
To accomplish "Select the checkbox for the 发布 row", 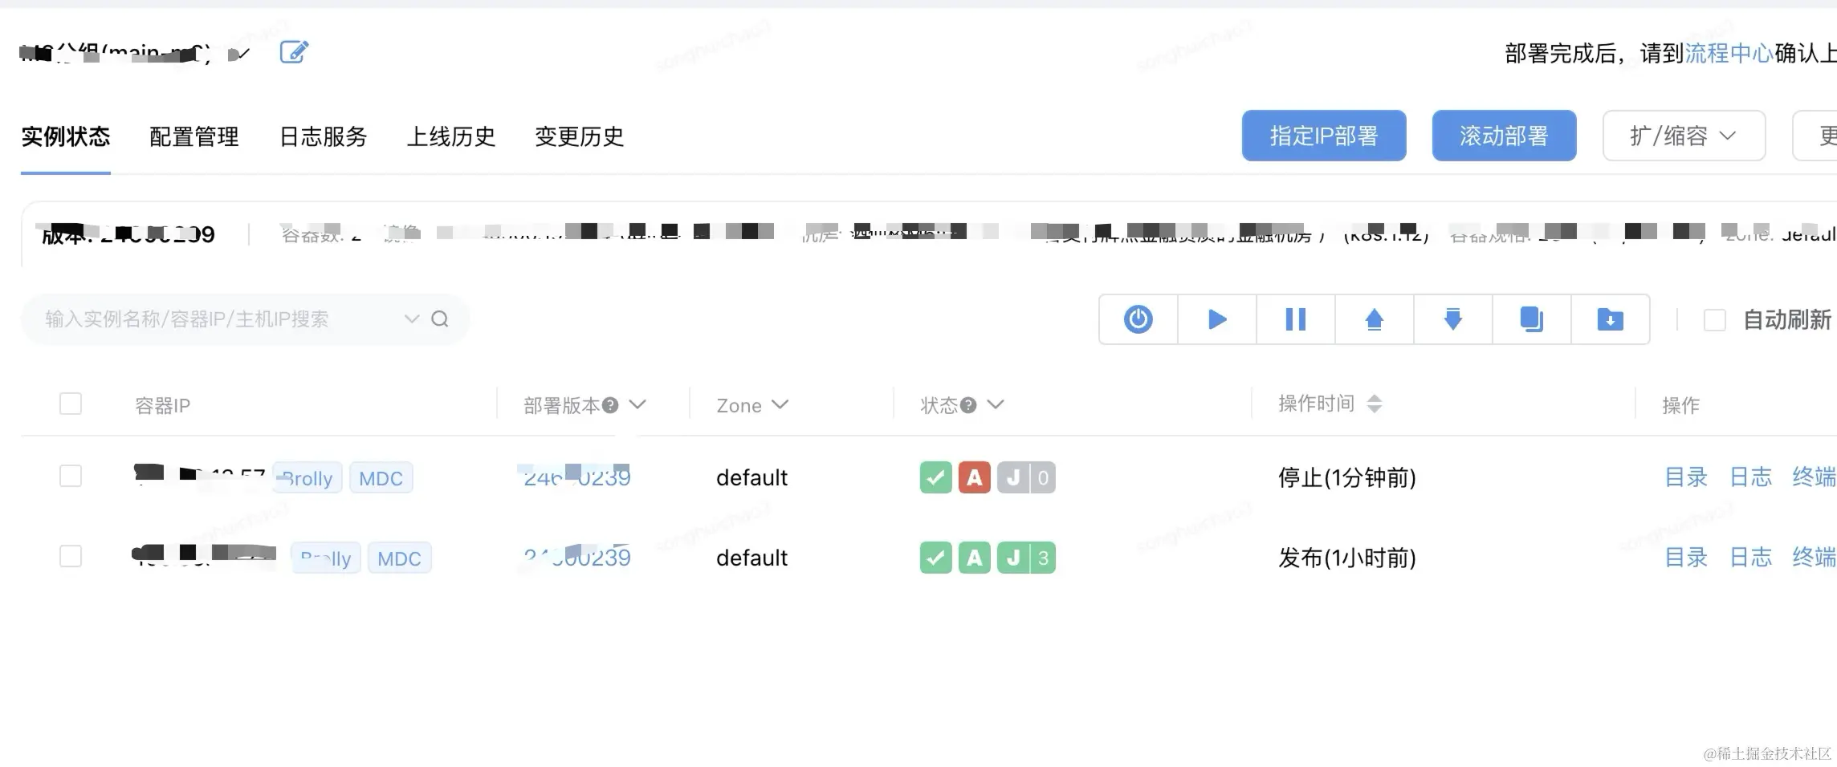I will (71, 556).
